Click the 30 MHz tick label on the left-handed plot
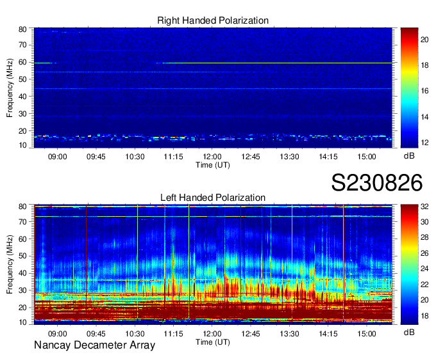This screenshot has height=353, width=436. (x=22, y=290)
